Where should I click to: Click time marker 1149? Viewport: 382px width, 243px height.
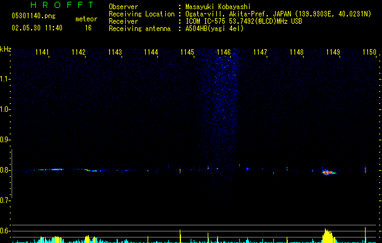(333, 52)
